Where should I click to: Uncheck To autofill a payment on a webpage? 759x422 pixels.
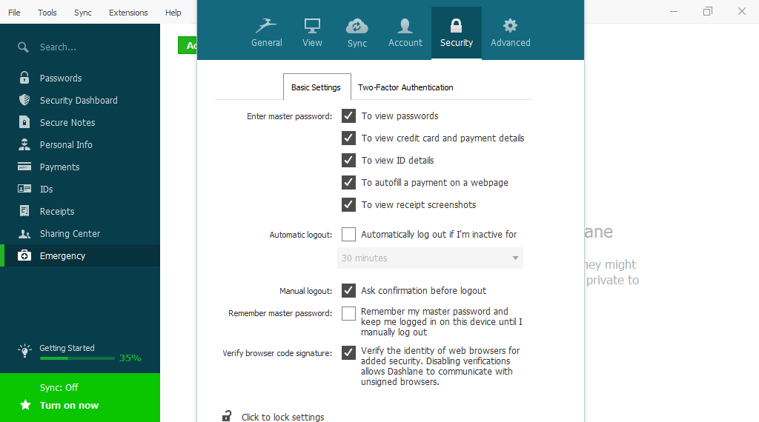348,183
